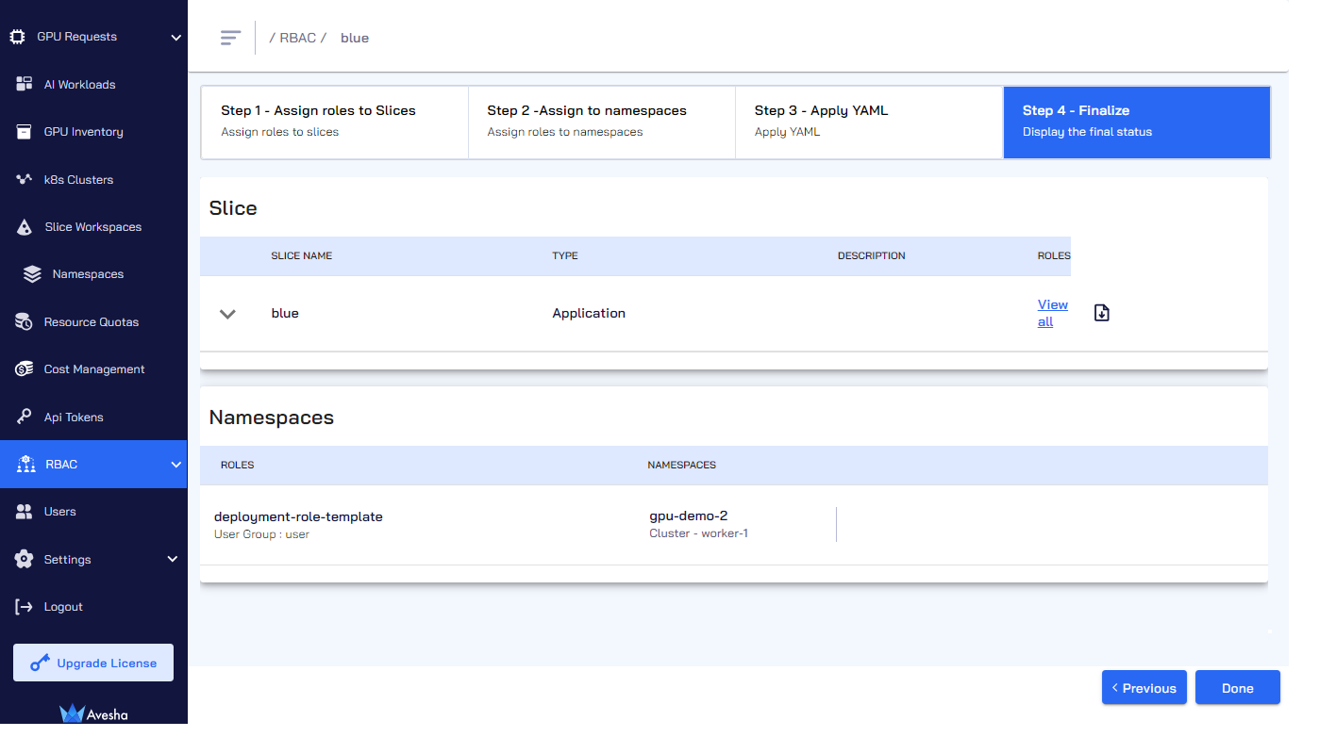Click 'Cluster - worker-1' text

coord(699,534)
